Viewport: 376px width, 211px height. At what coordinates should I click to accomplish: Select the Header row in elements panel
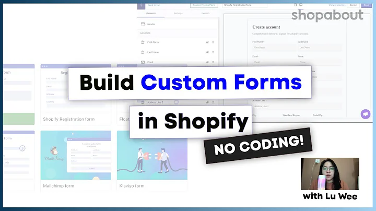coord(178,24)
